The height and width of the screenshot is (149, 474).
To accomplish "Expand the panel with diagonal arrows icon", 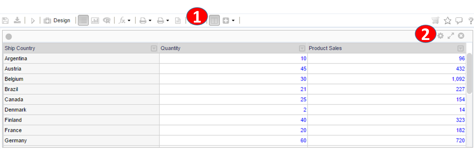I will 451,36.
